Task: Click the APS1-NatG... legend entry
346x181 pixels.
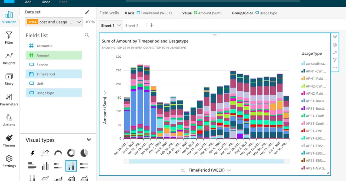Action: (314, 168)
